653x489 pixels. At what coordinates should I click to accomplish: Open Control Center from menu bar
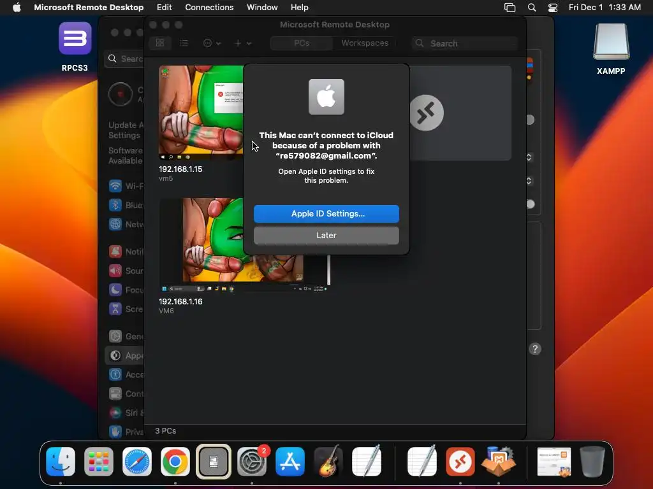pyautogui.click(x=553, y=8)
